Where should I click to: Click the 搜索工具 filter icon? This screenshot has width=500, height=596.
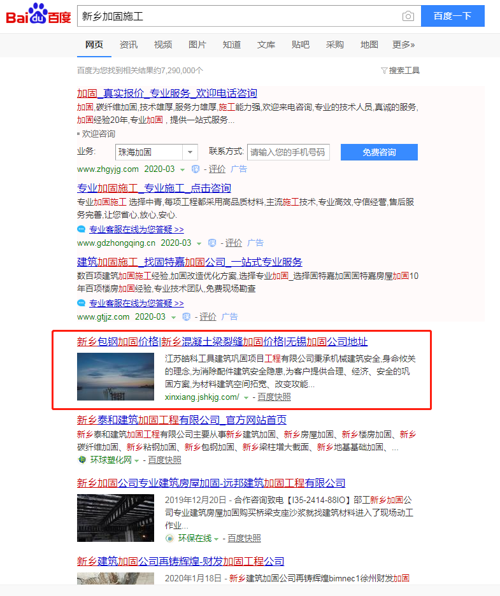point(384,71)
